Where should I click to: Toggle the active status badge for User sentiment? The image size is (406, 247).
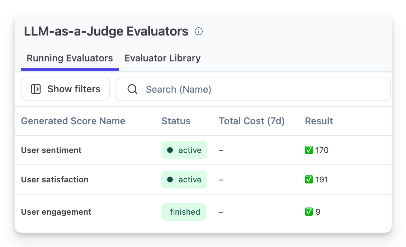184,150
